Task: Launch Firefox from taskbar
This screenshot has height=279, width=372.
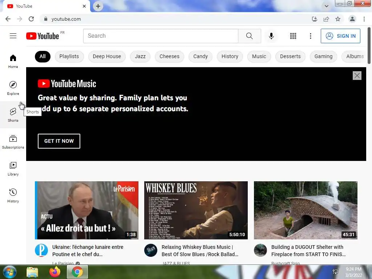Action: (x=54, y=272)
